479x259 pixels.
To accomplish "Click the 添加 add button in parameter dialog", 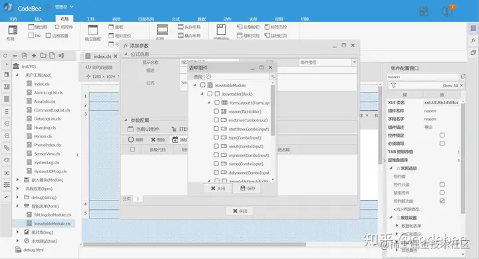I will click(x=180, y=139).
